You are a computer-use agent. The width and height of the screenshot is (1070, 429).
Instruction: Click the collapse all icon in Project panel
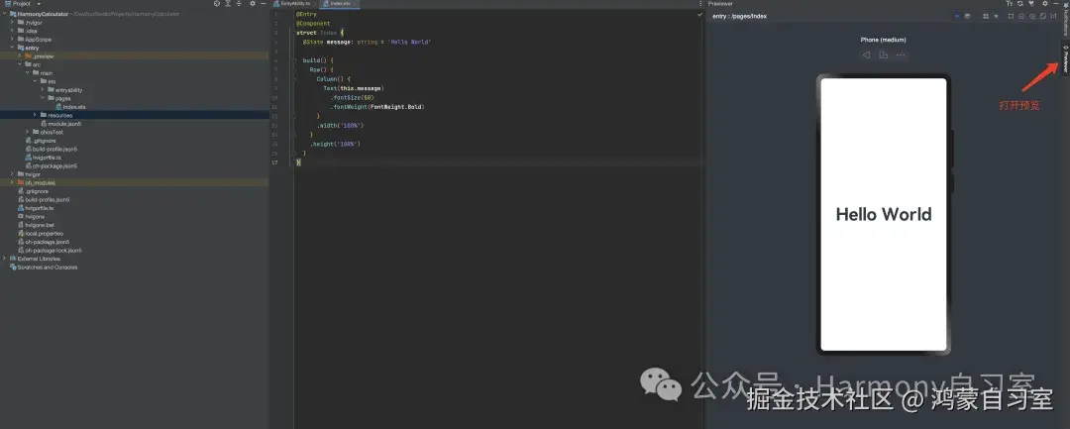[x=239, y=3]
